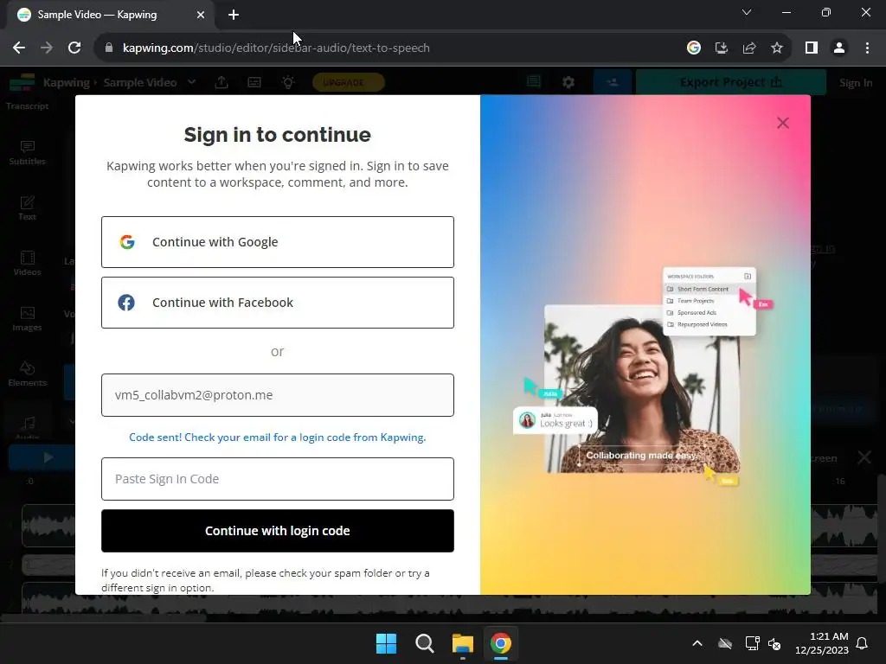Image resolution: width=886 pixels, height=664 pixels.
Task: Click the UPGRADE button
Action: point(348,82)
